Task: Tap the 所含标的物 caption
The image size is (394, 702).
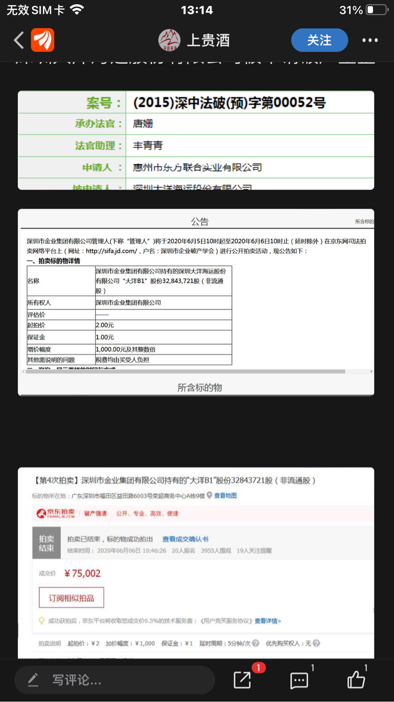Action: (x=200, y=387)
